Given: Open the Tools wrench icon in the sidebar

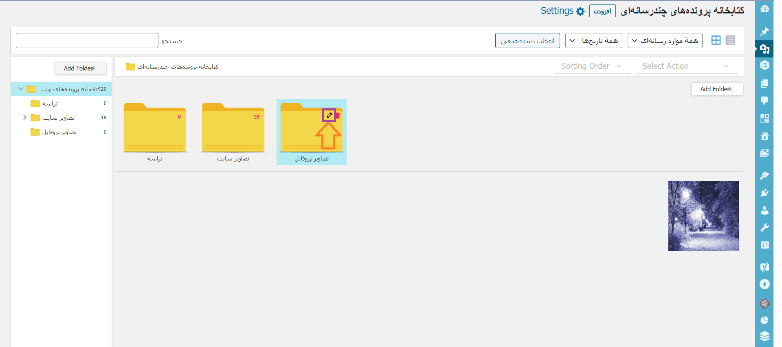Looking at the screenshot, I should (x=764, y=228).
